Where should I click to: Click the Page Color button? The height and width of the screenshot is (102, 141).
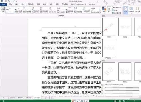coord(131,10)
